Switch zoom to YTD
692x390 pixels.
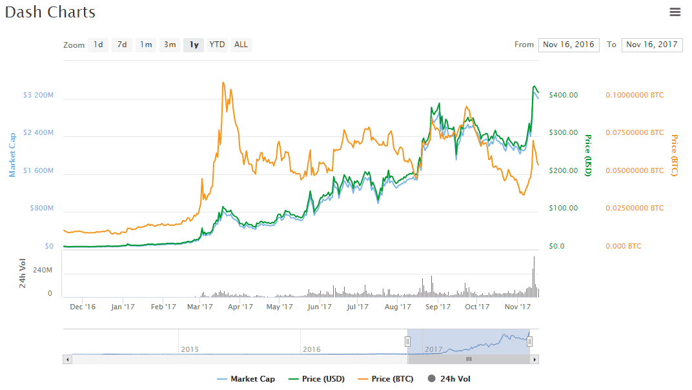click(217, 45)
